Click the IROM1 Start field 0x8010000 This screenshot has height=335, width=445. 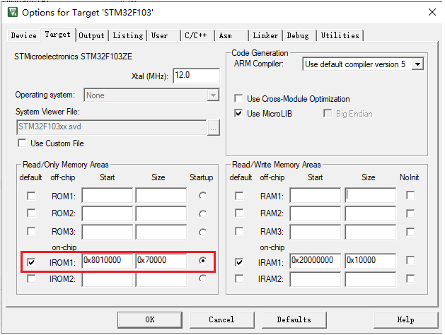108,261
